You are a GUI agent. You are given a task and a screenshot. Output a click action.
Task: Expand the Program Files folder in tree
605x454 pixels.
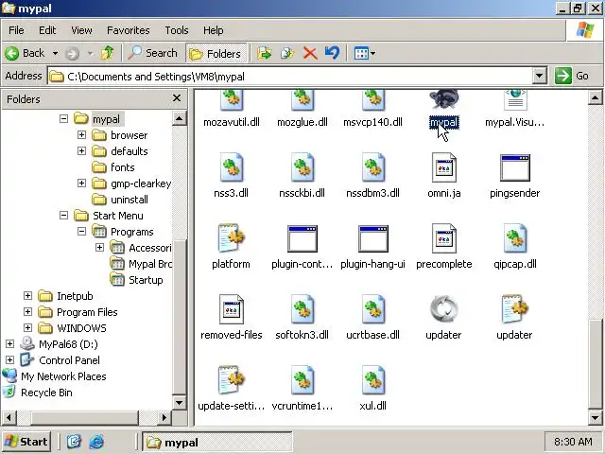(x=27, y=311)
